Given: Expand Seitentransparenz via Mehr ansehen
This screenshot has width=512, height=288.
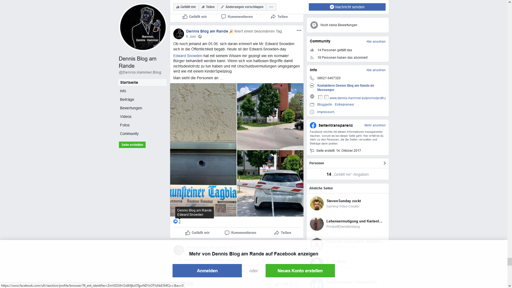Looking at the screenshot, I should click(375, 125).
